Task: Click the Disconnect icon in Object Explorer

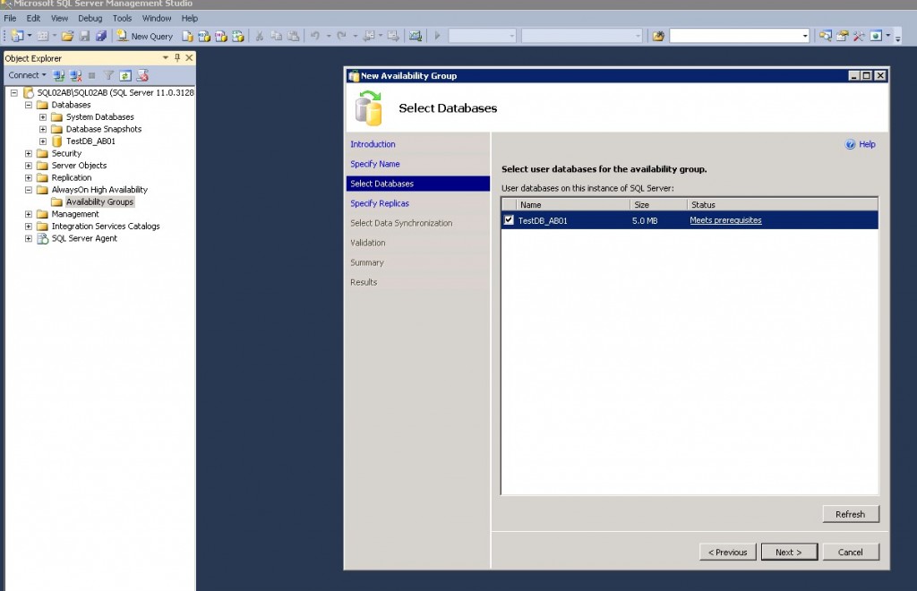Action: coord(76,75)
